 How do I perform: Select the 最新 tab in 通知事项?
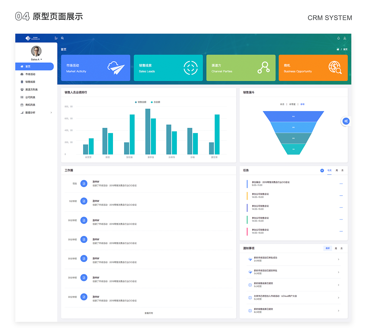[x=328, y=248]
